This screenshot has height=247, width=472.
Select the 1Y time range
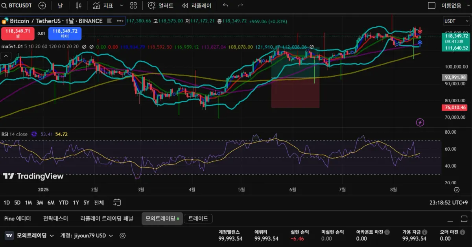pyautogui.click(x=76, y=203)
